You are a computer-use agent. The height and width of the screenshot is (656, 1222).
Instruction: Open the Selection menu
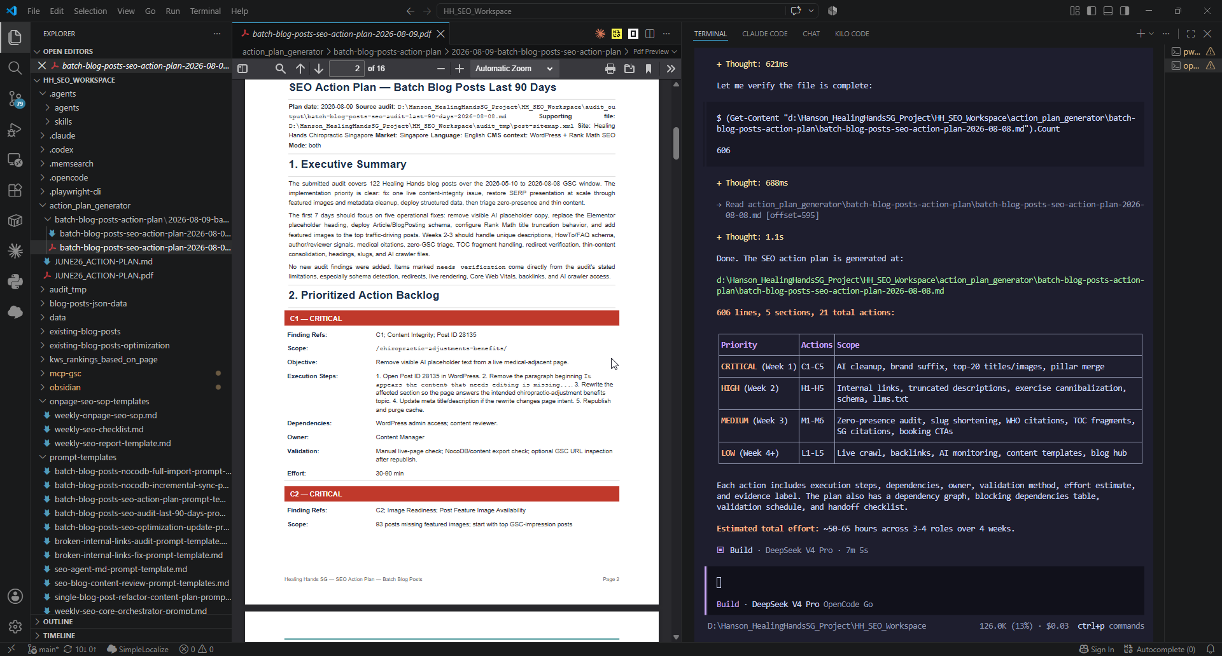pos(90,11)
